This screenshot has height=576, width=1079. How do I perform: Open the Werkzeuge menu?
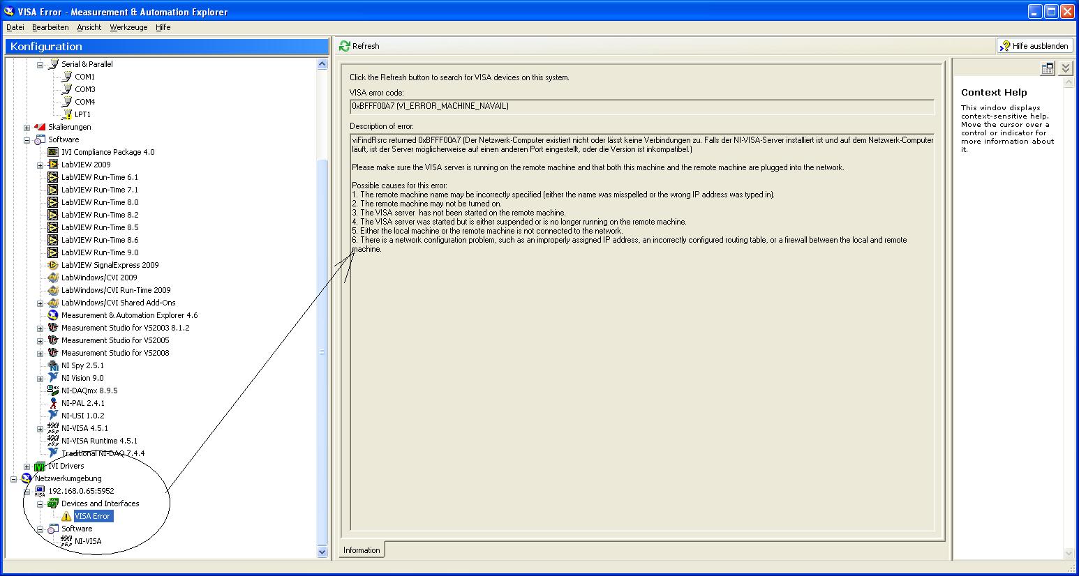point(128,27)
